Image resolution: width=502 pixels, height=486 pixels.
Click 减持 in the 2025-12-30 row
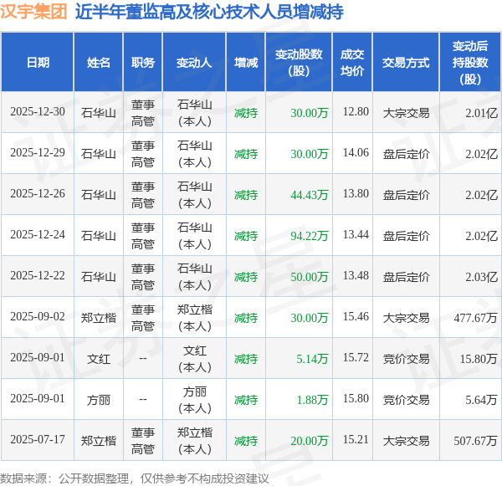point(246,113)
